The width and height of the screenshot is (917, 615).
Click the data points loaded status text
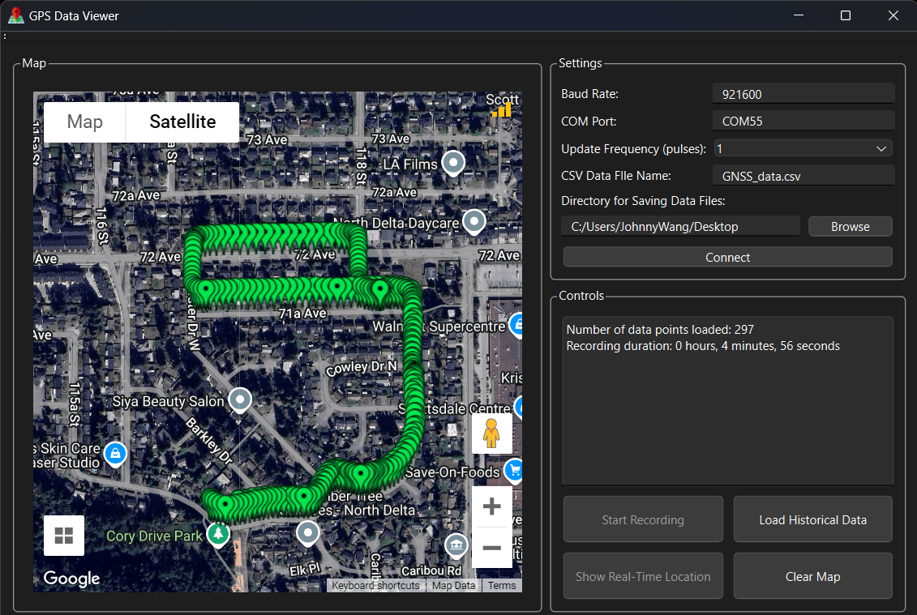click(x=660, y=330)
